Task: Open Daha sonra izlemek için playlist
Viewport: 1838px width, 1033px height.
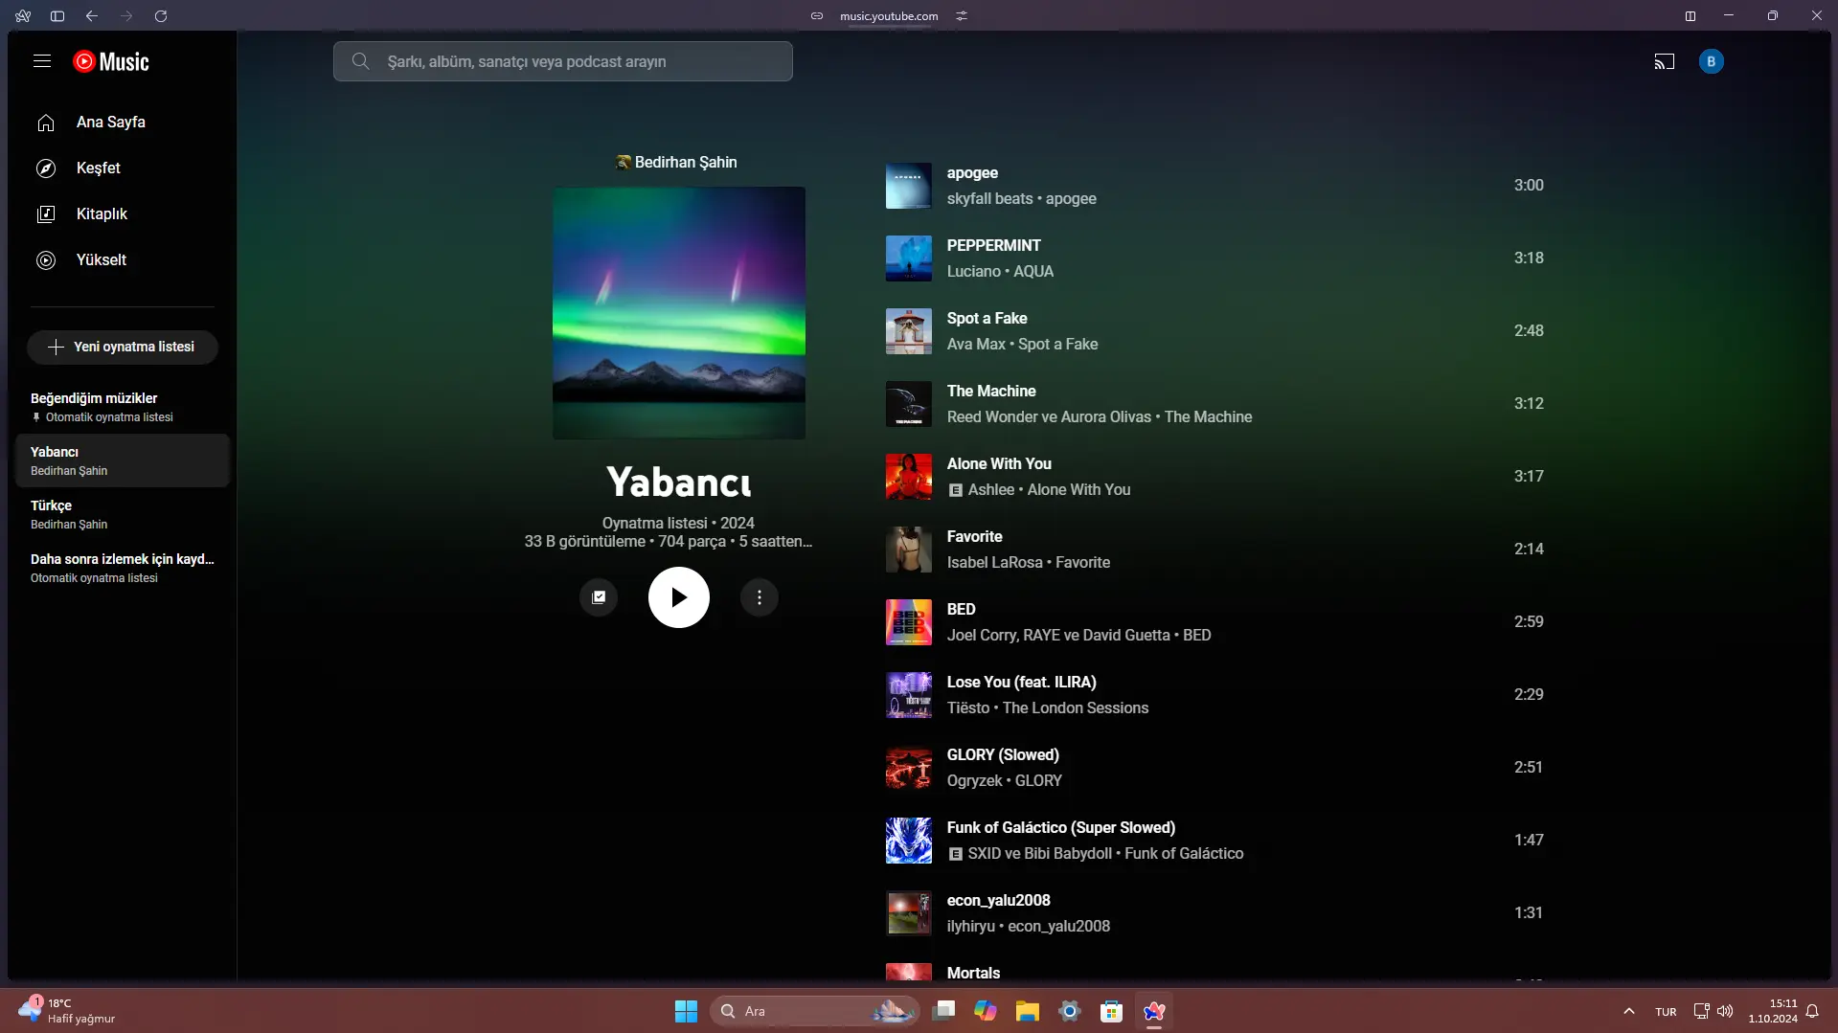Action: tap(123, 568)
